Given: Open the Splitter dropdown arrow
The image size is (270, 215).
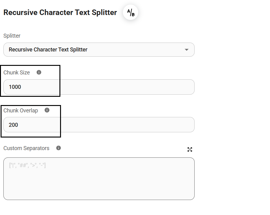Looking at the screenshot, I should (187, 50).
